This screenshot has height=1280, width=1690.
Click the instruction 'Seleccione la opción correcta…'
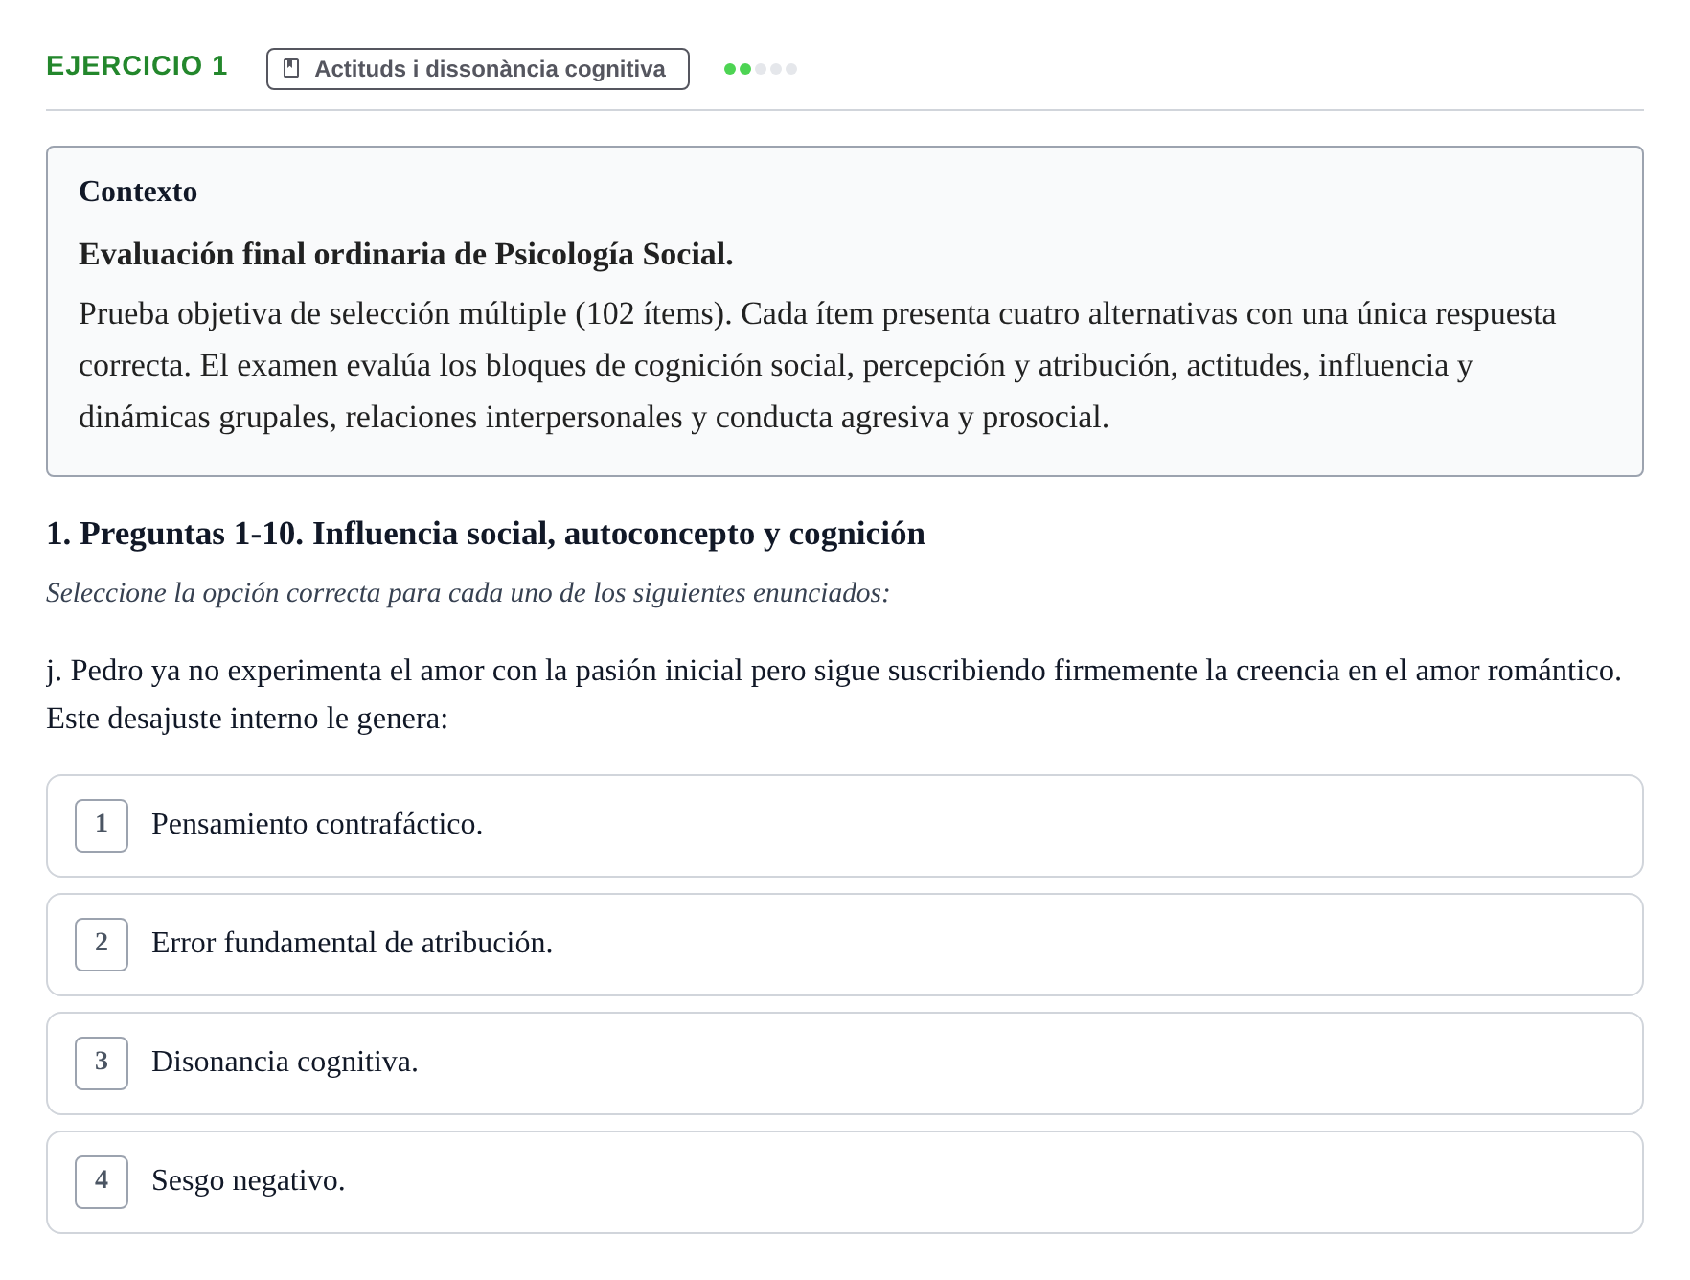coord(468,593)
